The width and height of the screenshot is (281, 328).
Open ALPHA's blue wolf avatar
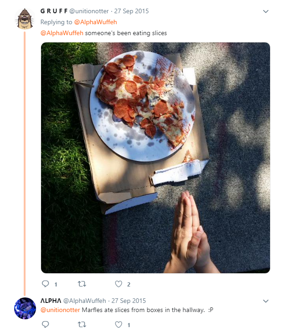[x=25, y=309]
